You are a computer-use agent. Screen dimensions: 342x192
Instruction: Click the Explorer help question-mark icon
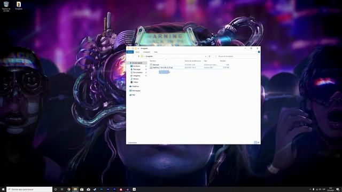pos(259,52)
